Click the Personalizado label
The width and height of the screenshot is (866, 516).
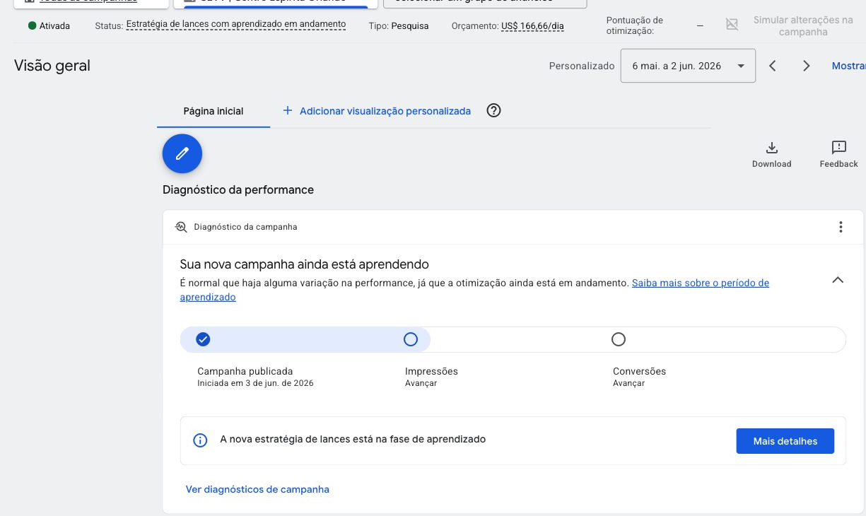point(582,66)
